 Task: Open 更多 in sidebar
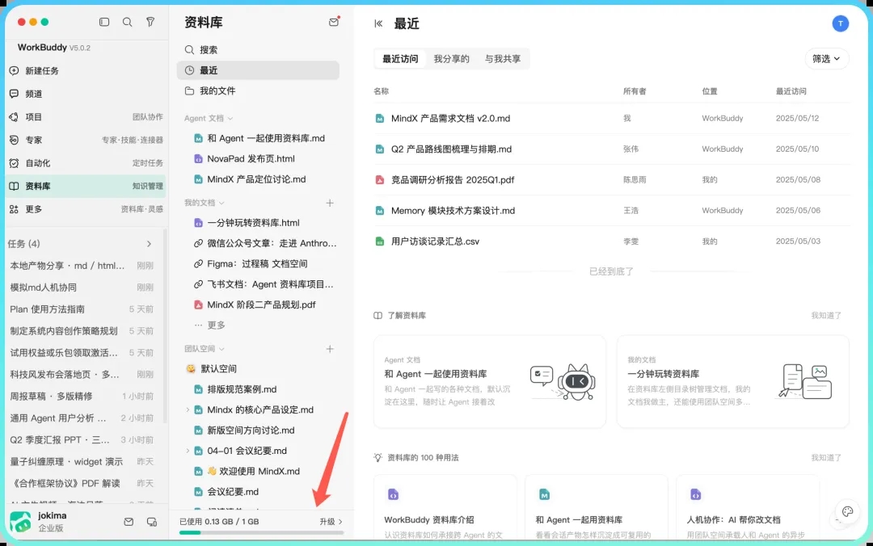[86, 209]
